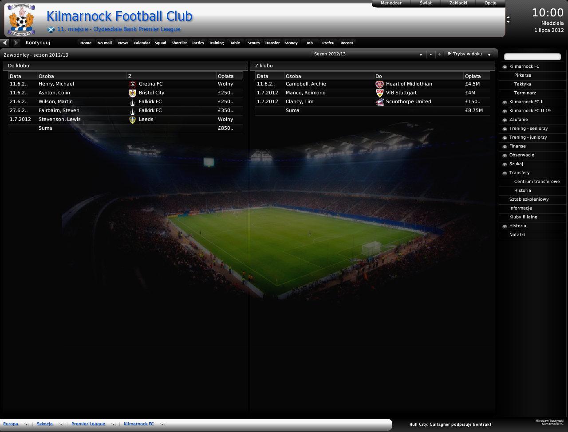Click the sidebar search field

point(532,57)
